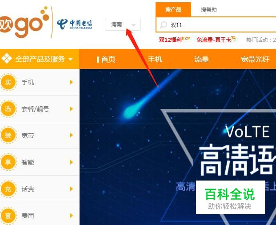Go to 流量 in navigation bar
The width and height of the screenshot is (276, 225).
click(x=201, y=59)
